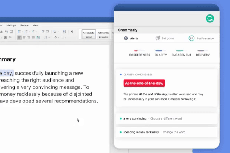Click the enclosed character icon
The image size is (230, 153).
pos(10,38)
